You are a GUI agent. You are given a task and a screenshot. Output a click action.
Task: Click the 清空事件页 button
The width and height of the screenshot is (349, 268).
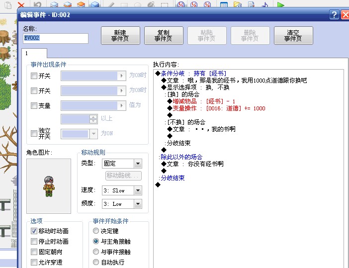(x=293, y=36)
